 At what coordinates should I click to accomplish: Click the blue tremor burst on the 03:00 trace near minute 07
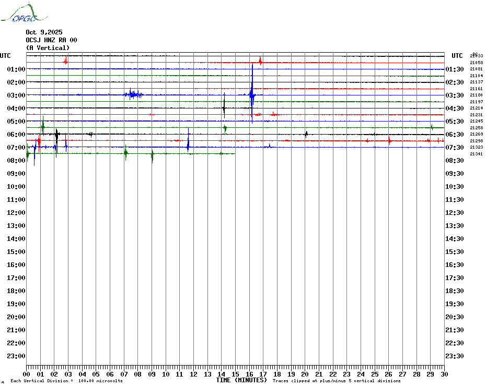(133, 94)
